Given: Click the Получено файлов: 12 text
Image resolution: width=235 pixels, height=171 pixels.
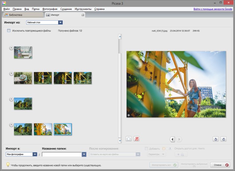Looking at the screenshot, I should coord(70,31).
